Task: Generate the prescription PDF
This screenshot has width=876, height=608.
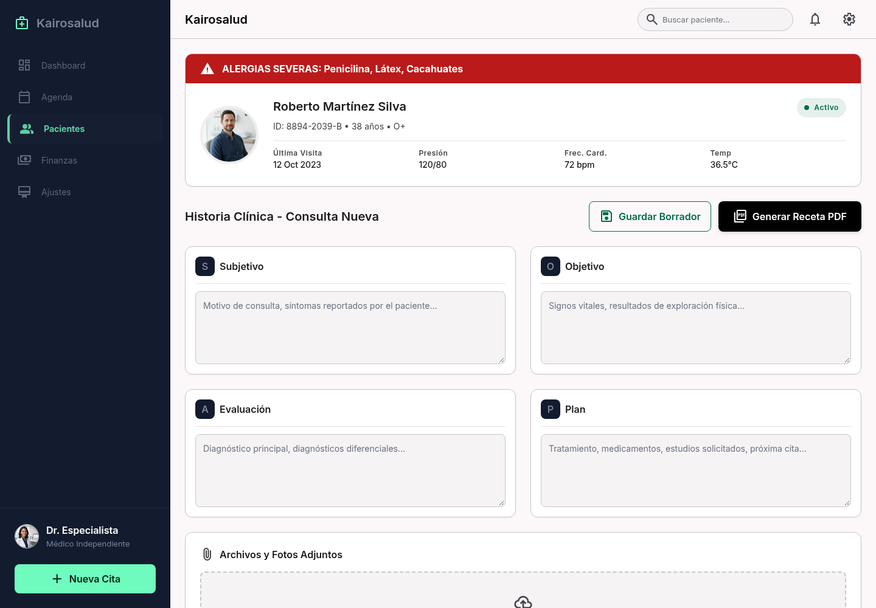Action: pyautogui.click(x=790, y=216)
